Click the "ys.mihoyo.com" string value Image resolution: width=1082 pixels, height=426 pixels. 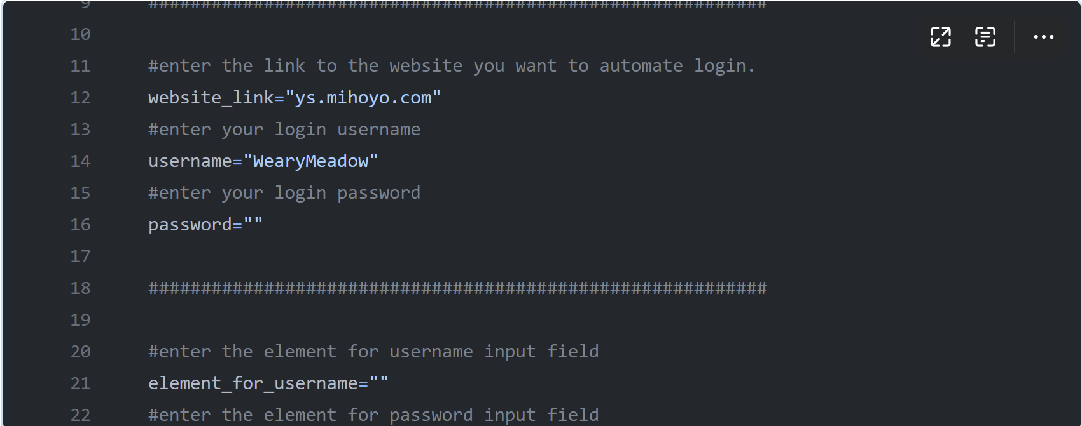click(363, 98)
